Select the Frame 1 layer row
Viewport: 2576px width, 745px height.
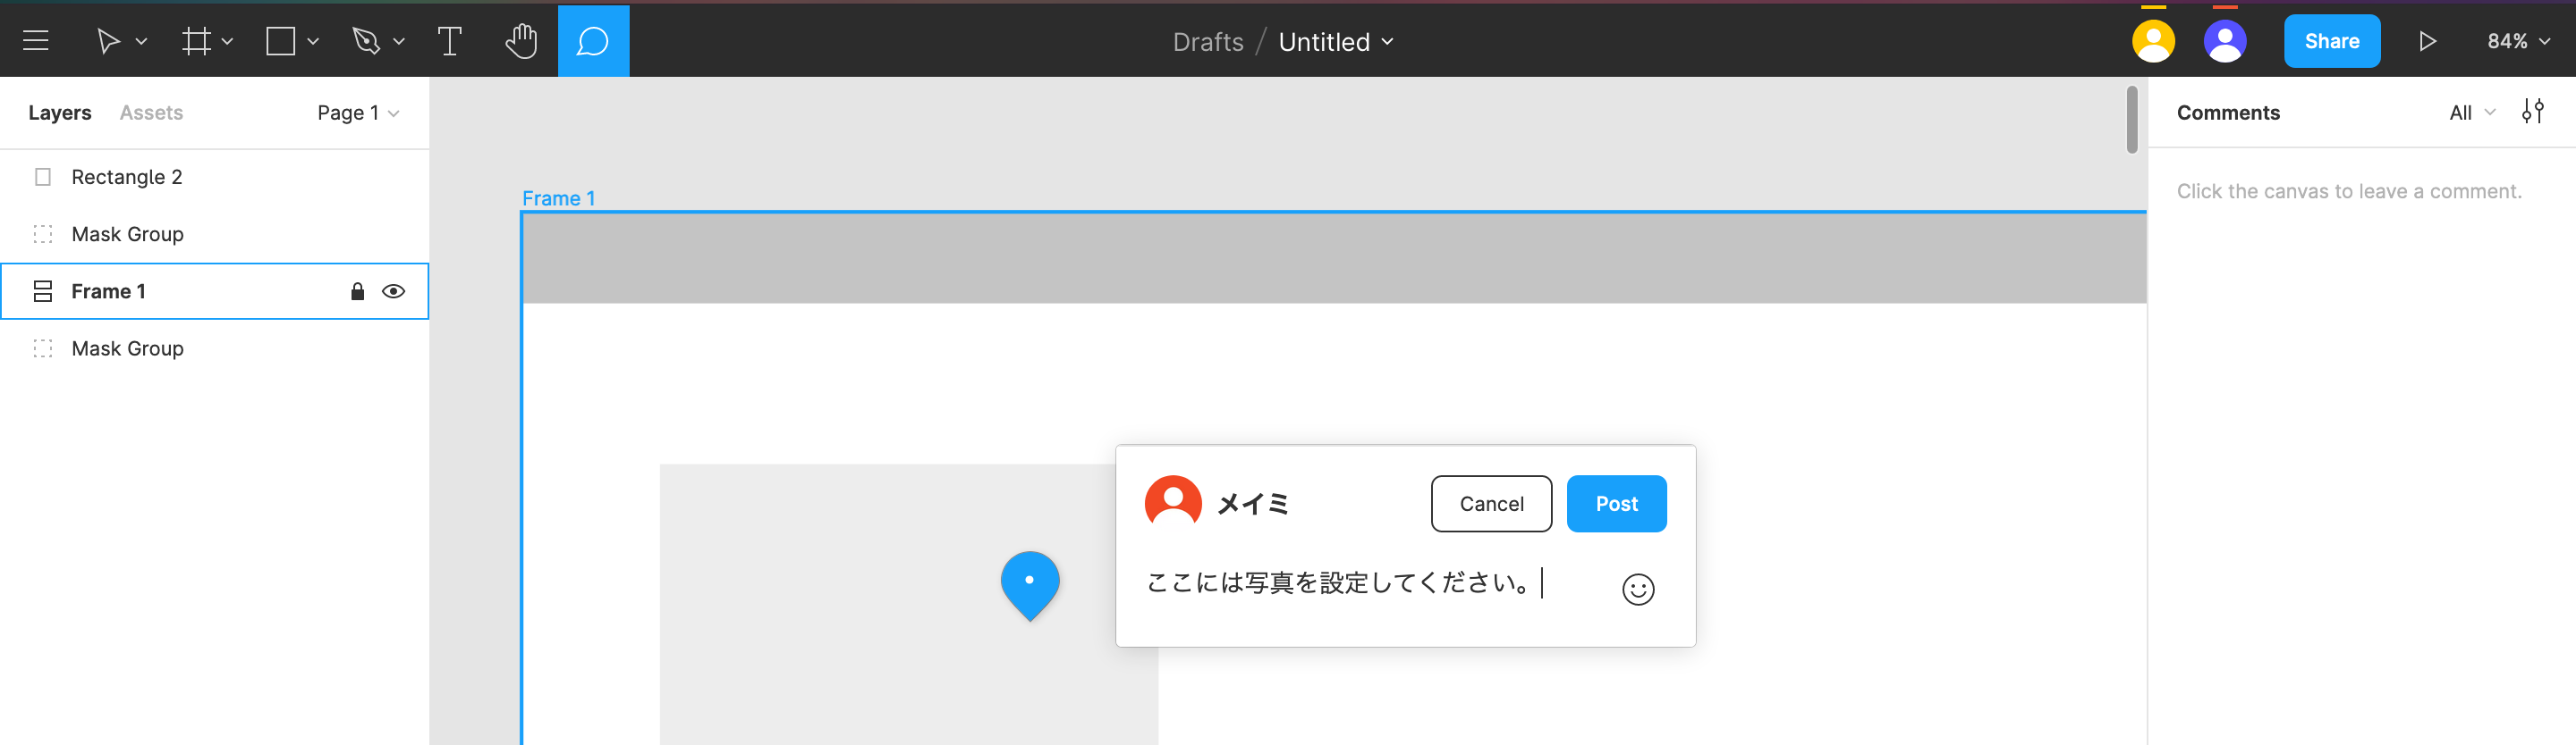(x=215, y=290)
